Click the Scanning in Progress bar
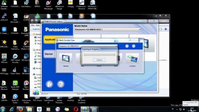This screenshot has height=112, width=199. pos(99,55)
